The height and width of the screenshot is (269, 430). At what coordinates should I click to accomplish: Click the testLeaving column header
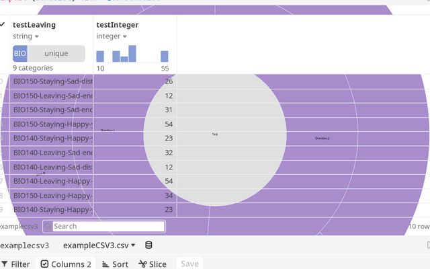point(34,25)
